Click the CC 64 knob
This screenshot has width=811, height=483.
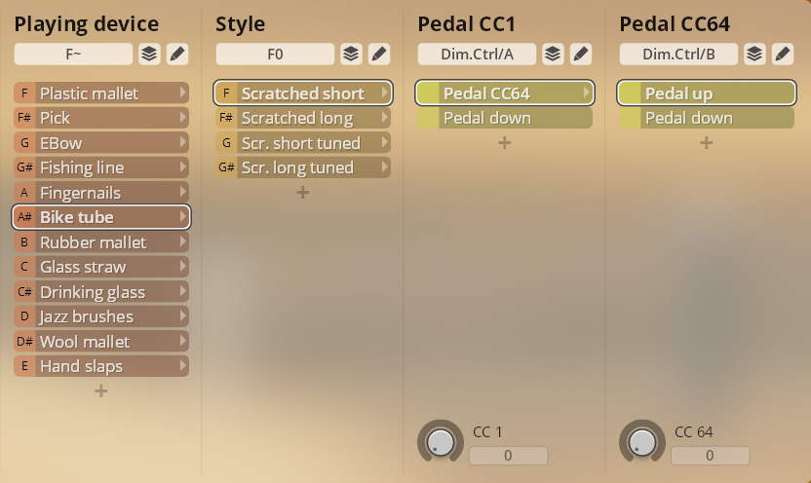(641, 442)
